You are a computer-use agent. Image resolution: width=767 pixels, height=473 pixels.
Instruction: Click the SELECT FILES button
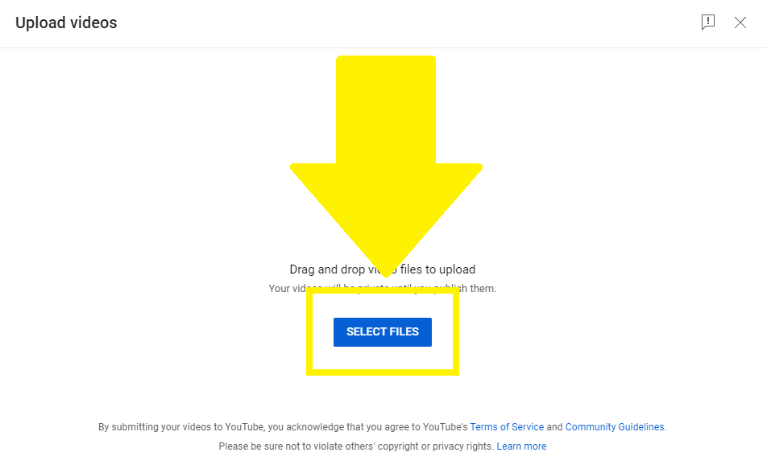(x=383, y=331)
